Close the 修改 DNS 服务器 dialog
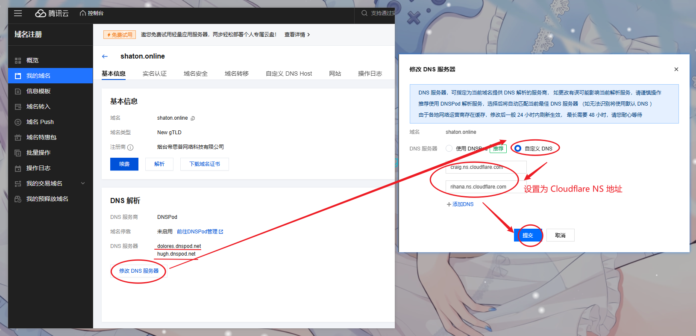Image resolution: width=696 pixels, height=336 pixels. 676,69
